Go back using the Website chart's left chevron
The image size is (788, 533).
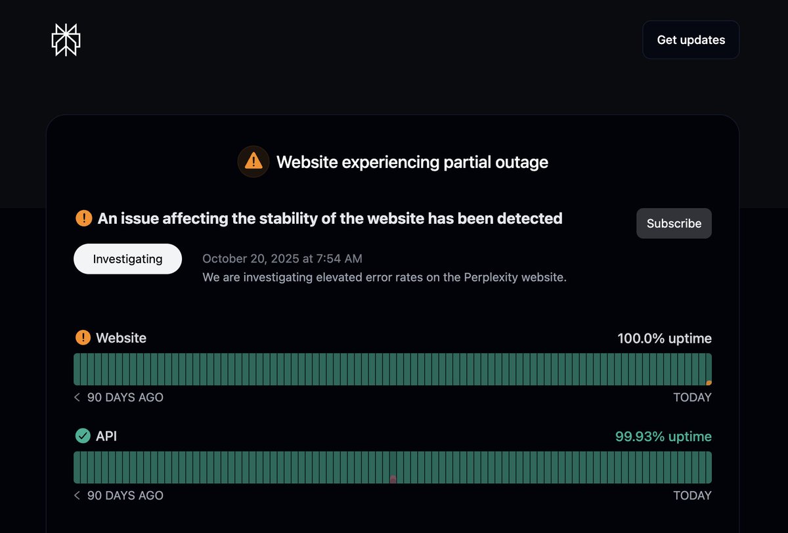[x=77, y=397]
